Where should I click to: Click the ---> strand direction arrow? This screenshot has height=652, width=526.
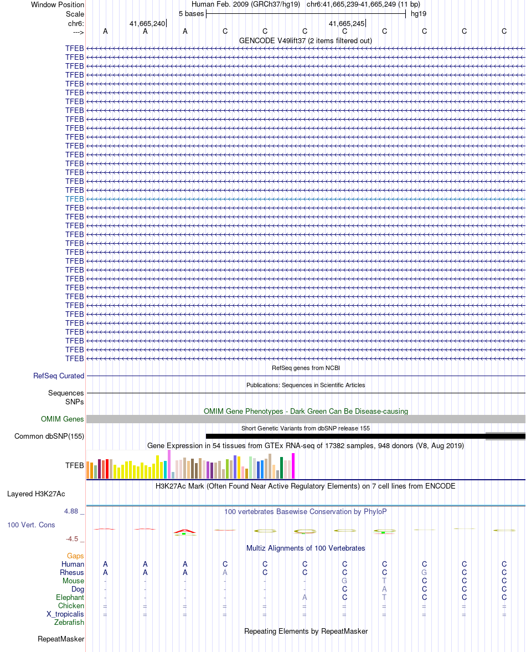(79, 33)
